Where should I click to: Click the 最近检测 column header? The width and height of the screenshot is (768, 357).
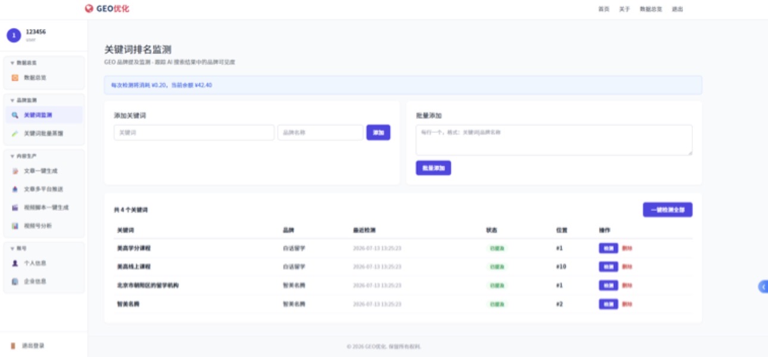(x=364, y=230)
